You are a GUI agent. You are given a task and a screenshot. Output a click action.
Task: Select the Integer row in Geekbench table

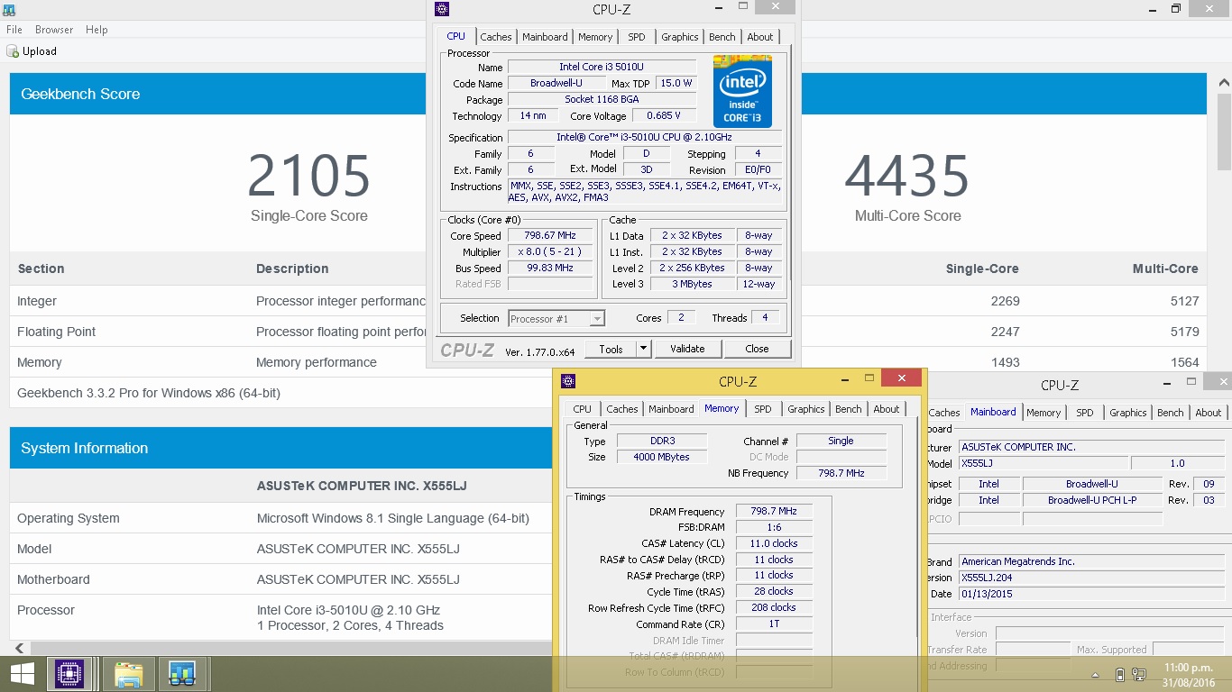point(608,301)
